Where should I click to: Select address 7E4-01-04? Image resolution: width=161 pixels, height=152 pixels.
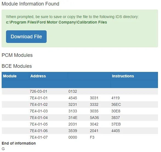point(39,118)
